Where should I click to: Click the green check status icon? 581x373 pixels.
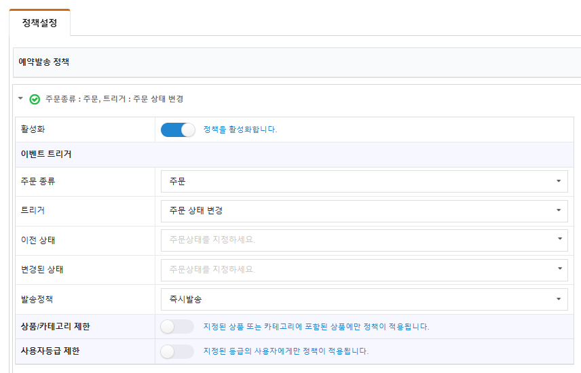click(x=35, y=99)
